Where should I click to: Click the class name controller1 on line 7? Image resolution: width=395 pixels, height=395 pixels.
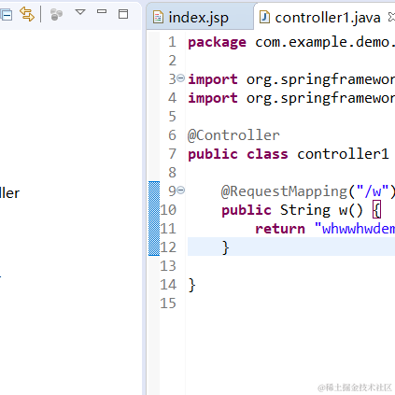tap(343, 154)
